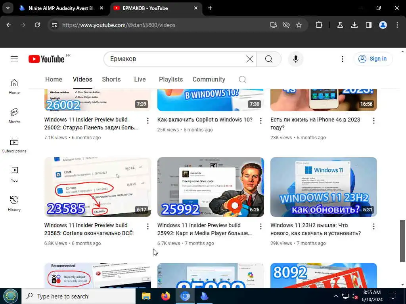
Task: Open the Community tab
Action: click(x=209, y=79)
